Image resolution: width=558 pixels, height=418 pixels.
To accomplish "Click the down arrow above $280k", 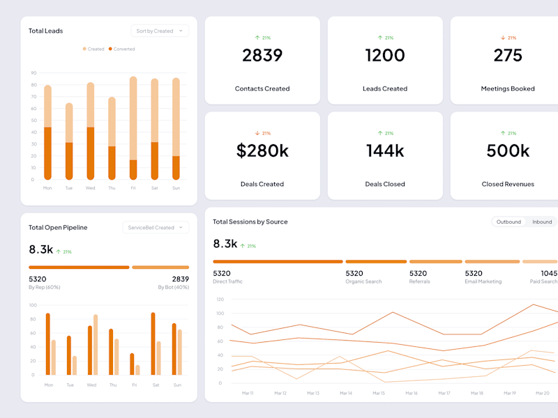I will (x=257, y=133).
